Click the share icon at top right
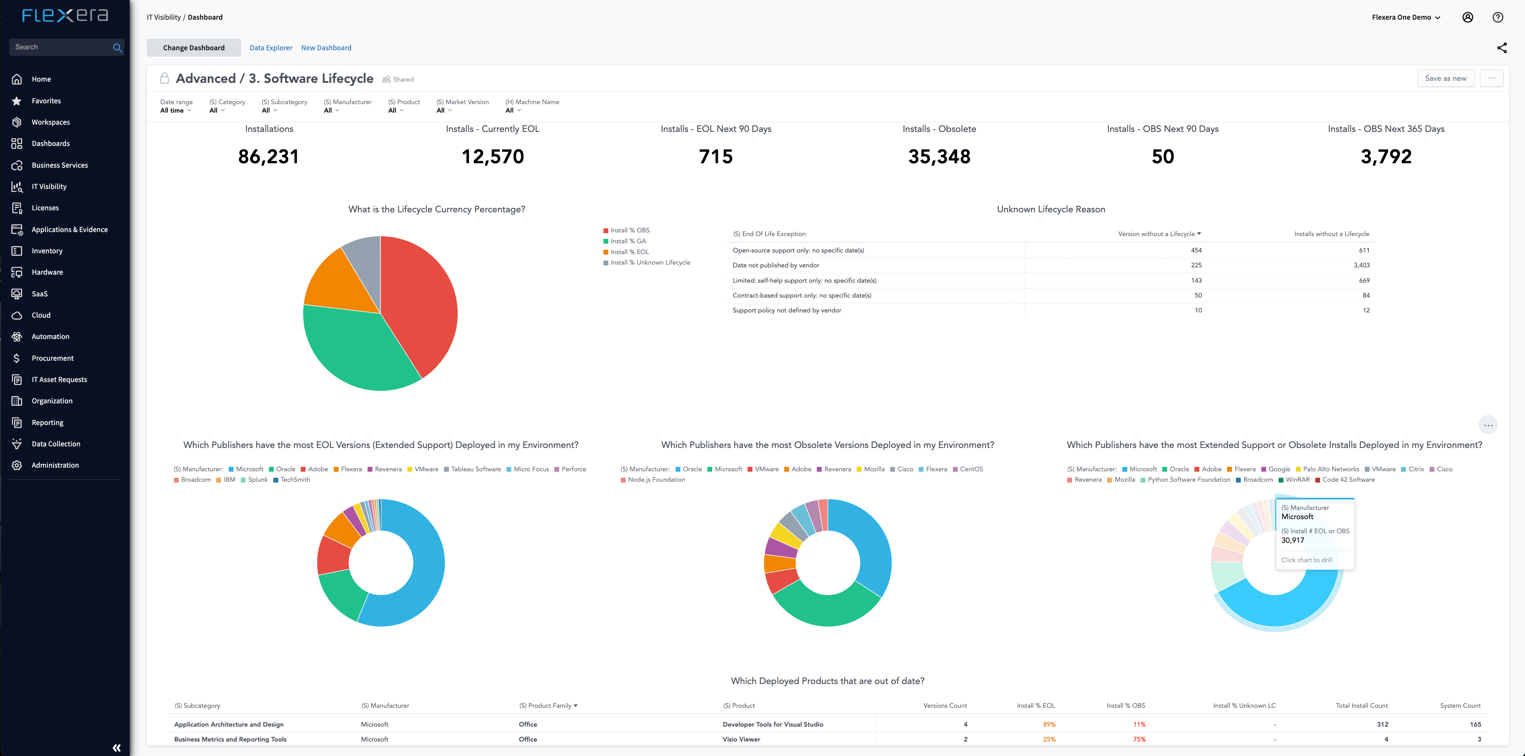The width and height of the screenshot is (1525, 756). pyautogui.click(x=1501, y=48)
